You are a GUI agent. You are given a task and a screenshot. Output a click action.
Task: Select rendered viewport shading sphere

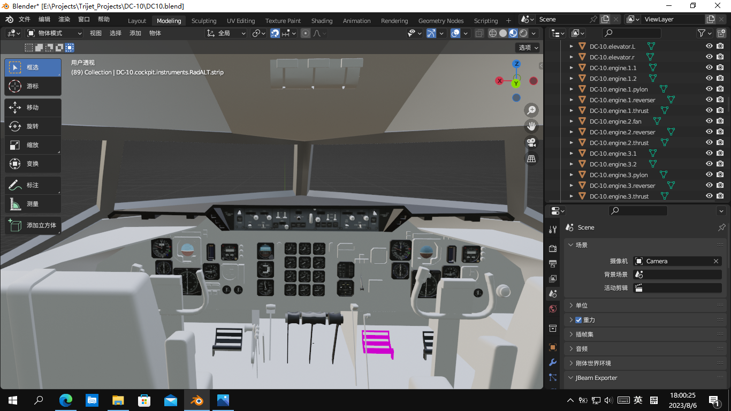(x=523, y=33)
